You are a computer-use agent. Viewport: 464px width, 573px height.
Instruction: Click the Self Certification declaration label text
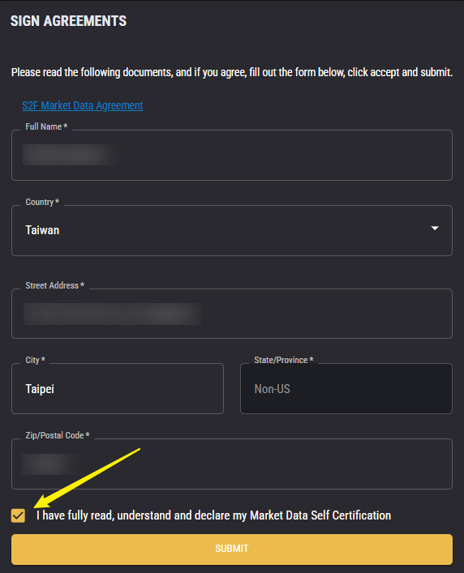[213, 515]
